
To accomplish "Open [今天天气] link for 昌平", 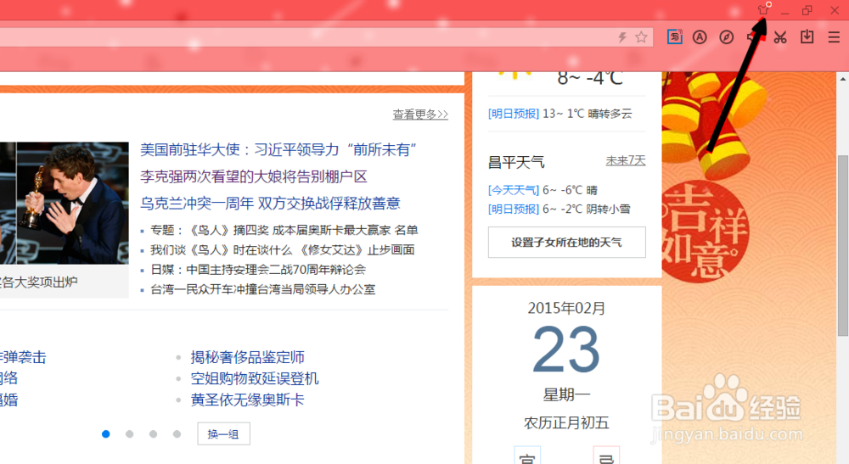I will pyautogui.click(x=514, y=190).
